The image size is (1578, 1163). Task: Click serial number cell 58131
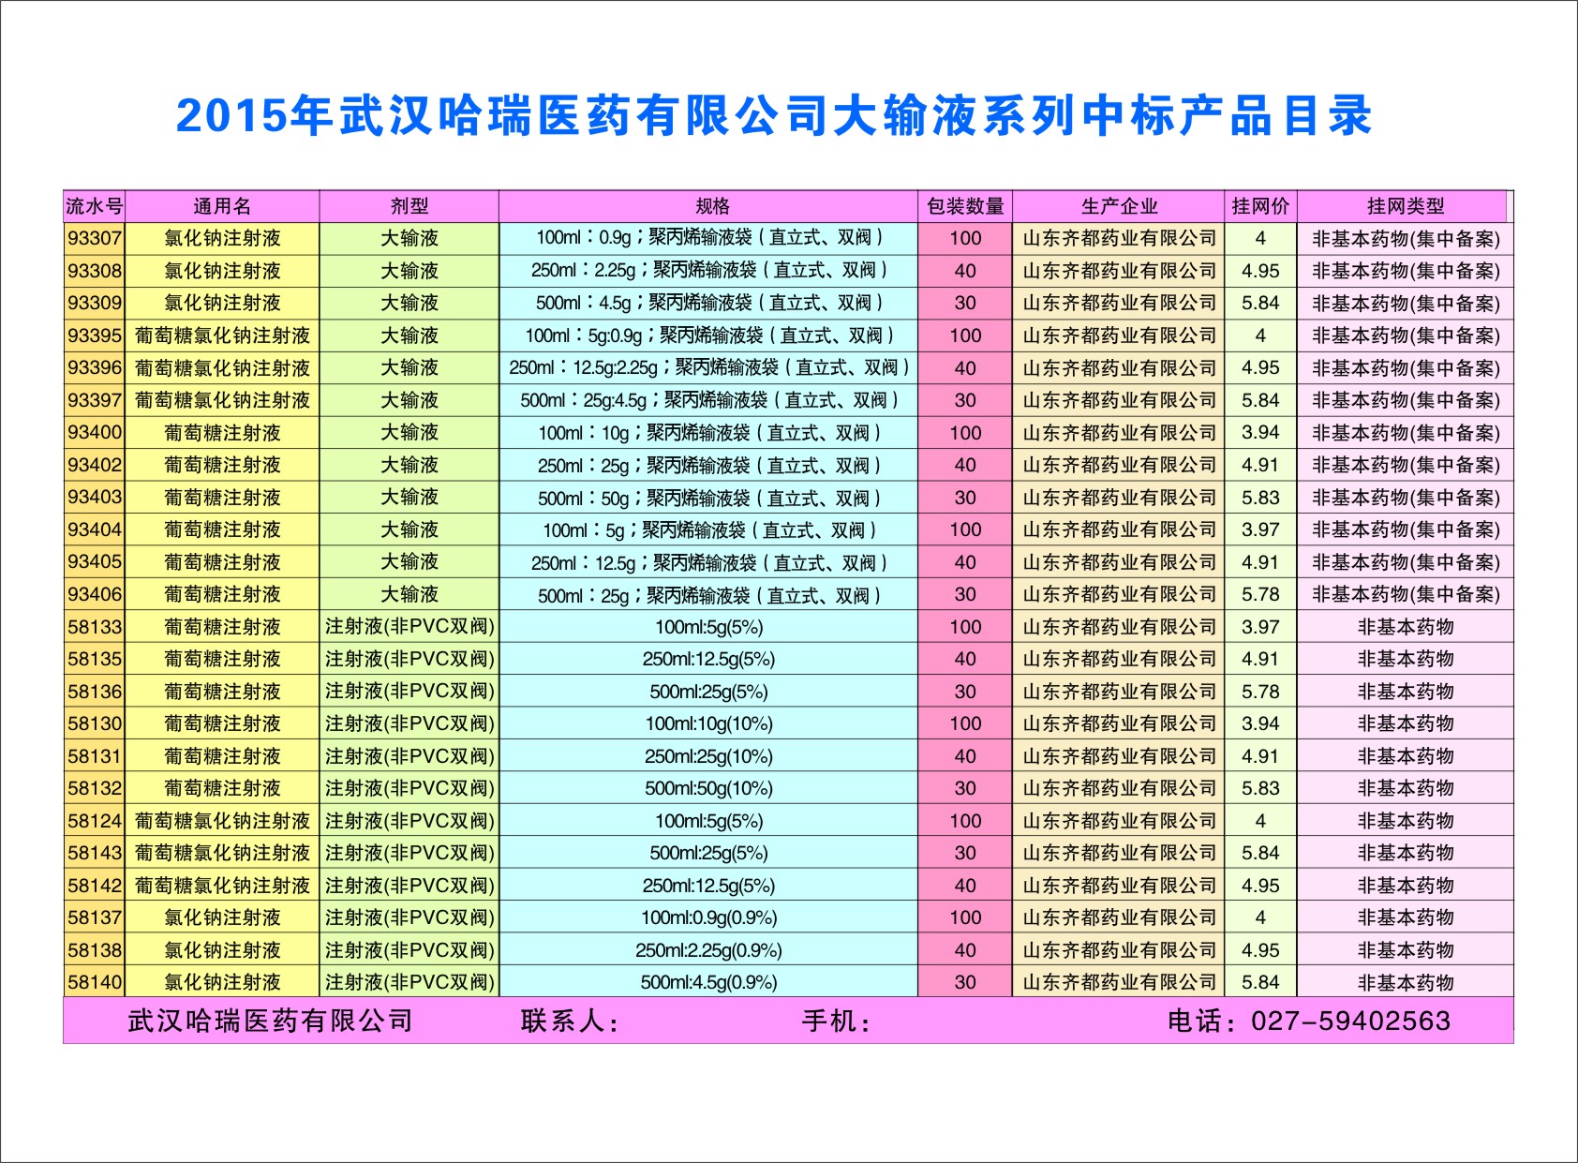click(x=94, y=755)
